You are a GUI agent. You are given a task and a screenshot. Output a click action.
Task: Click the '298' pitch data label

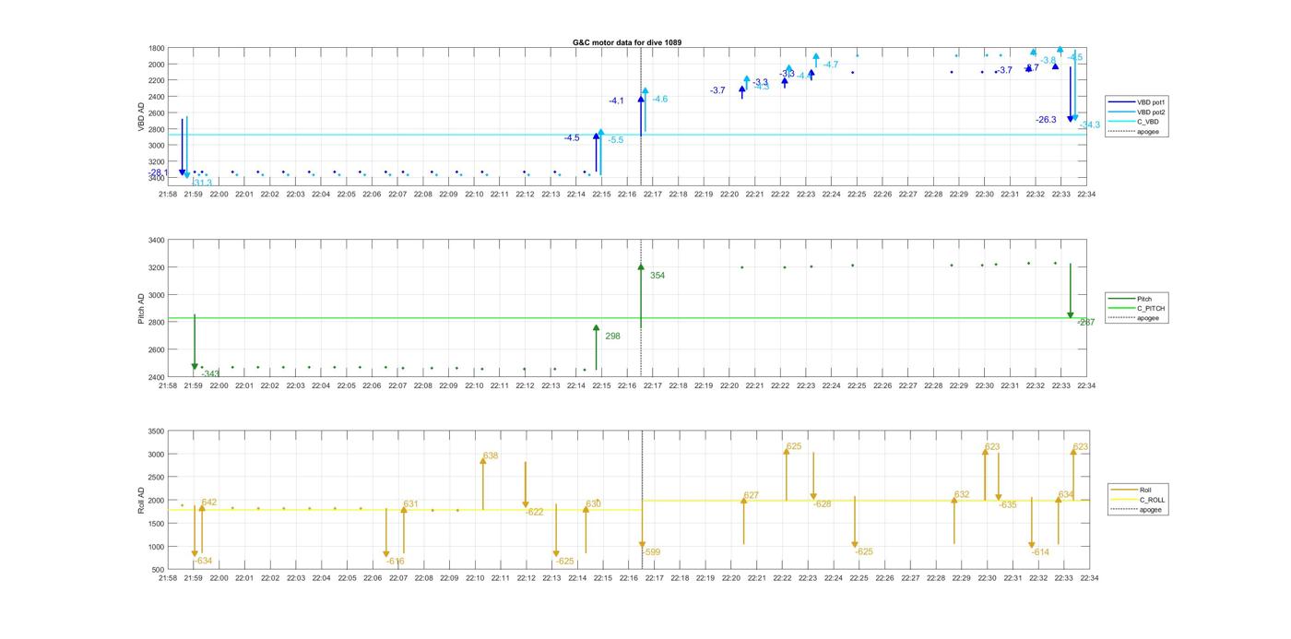coord(612,337)
